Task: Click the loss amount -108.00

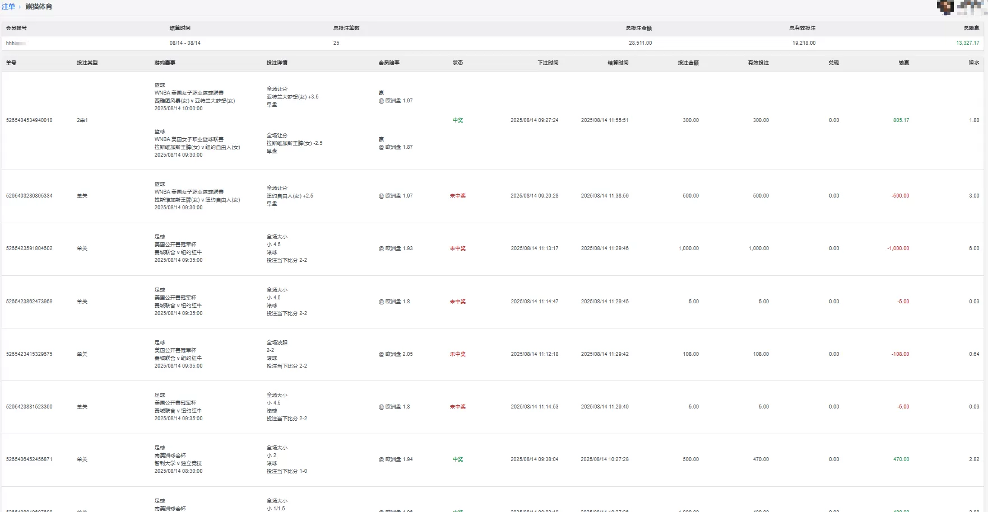Action: (901, 354)
